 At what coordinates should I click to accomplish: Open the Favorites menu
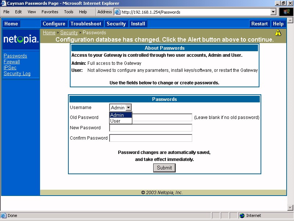click(x=50, y=12)
